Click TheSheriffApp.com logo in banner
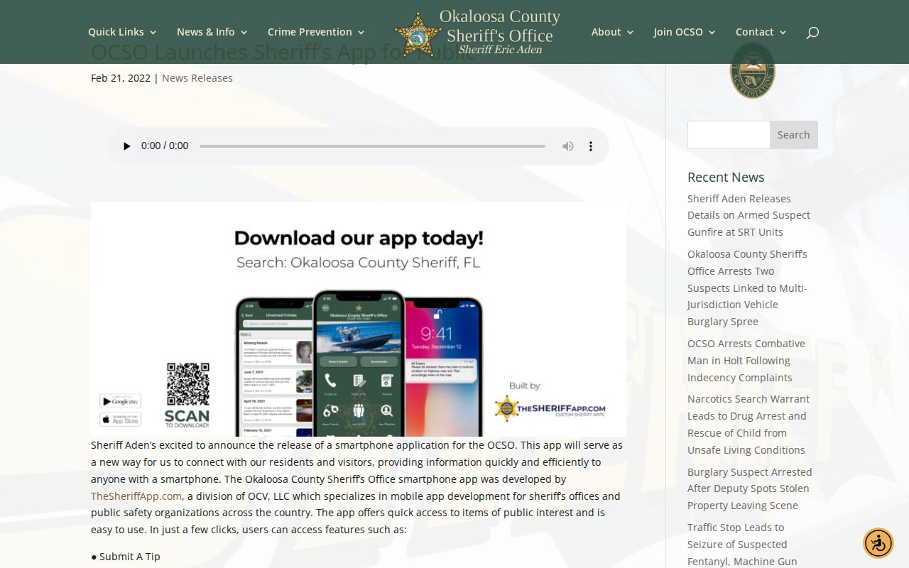The image size is (909, 568). [x=550, y=408]
